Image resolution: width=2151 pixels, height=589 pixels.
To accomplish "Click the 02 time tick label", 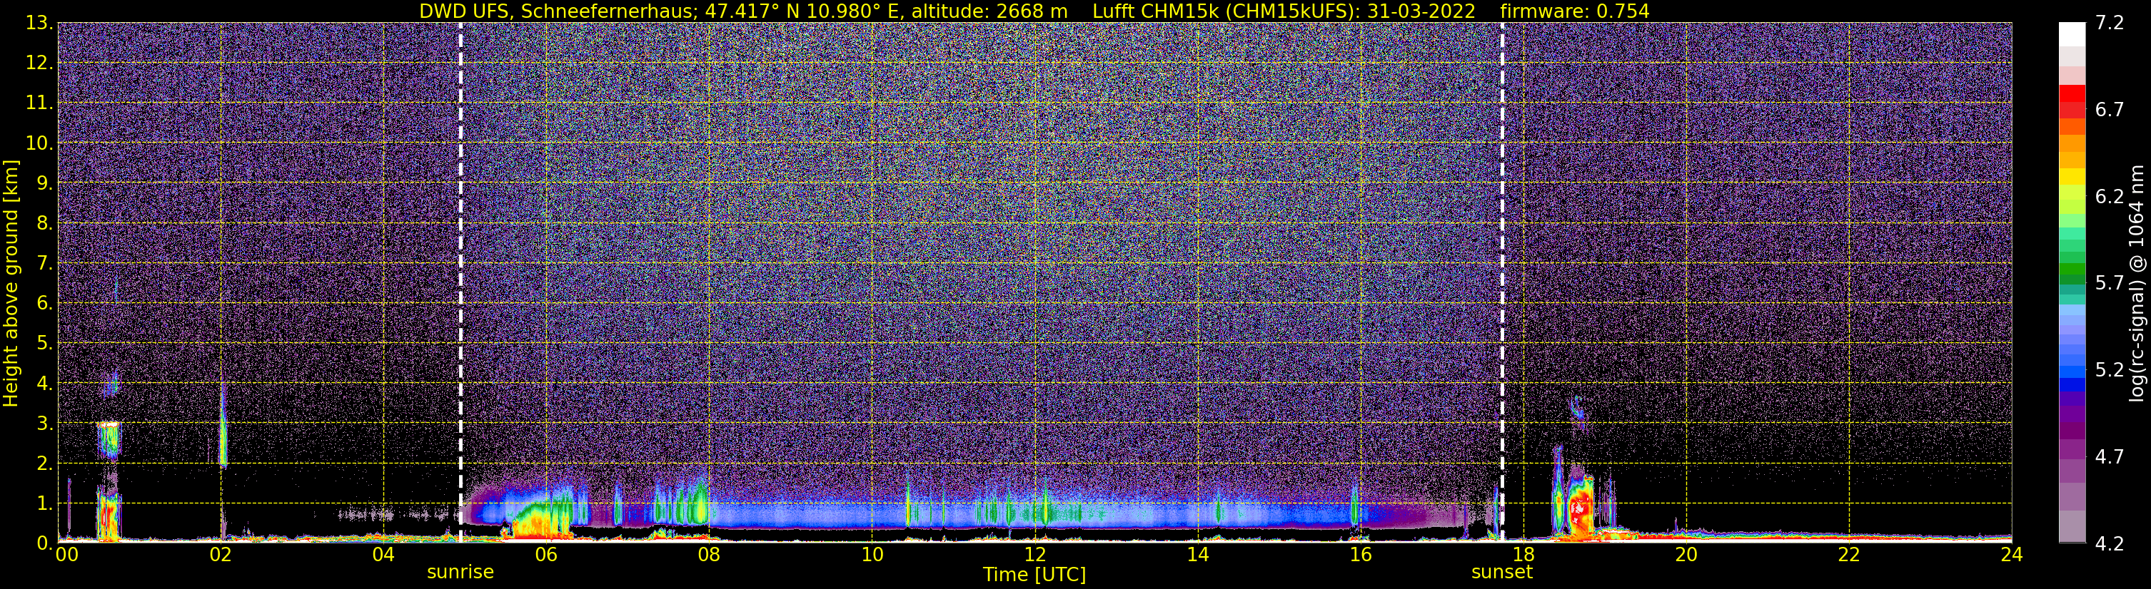I will [x=221, y=555].
